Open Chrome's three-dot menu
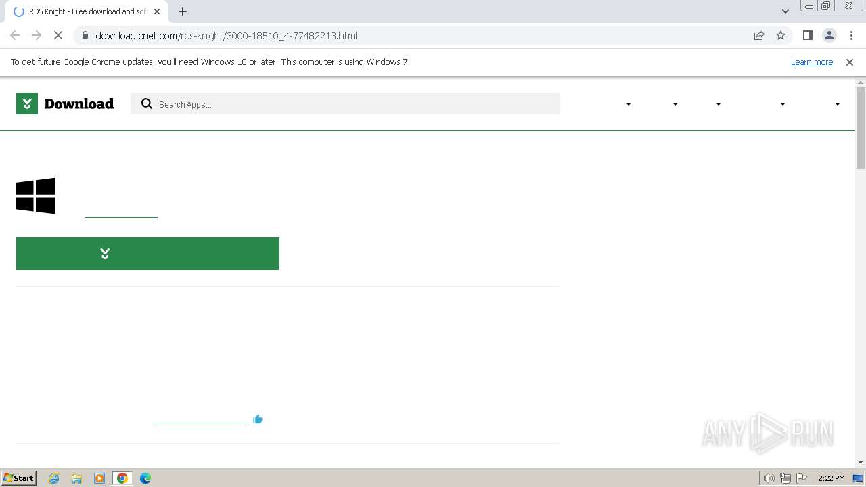The image size is (866, 487). point(851,35)
